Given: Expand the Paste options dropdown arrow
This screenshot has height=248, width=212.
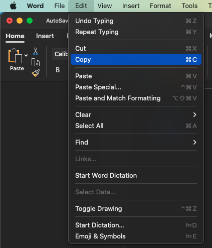Looking at the screenshot, I should (26, 55).
